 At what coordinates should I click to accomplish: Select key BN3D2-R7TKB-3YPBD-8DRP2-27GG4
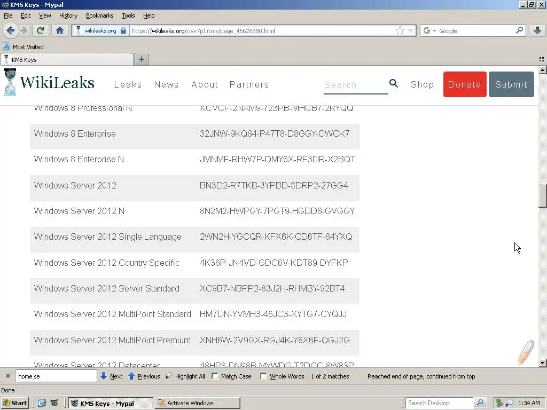274,185
